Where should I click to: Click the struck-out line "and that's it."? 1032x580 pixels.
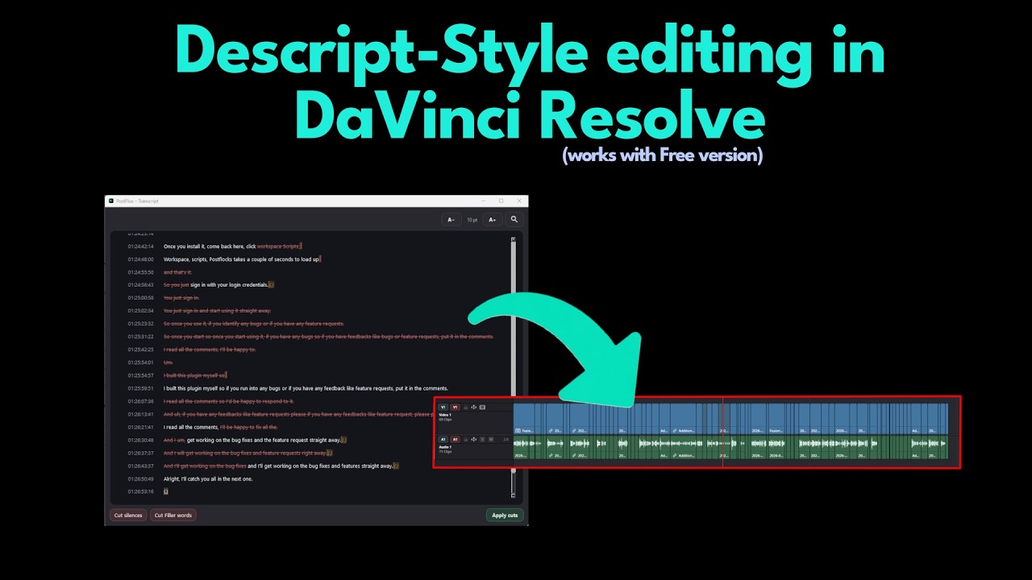177,271
